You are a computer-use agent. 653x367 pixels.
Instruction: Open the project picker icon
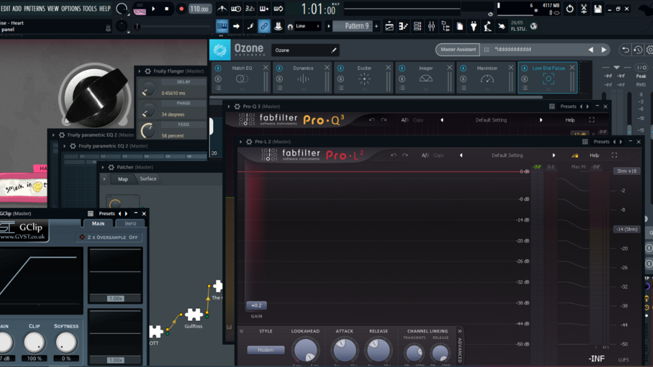[x=460, y=26]
